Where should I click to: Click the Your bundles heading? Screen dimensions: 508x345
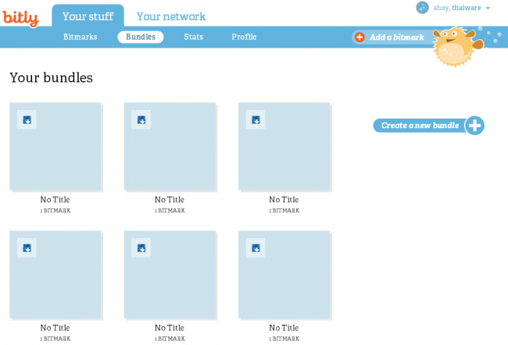[51, 78]
